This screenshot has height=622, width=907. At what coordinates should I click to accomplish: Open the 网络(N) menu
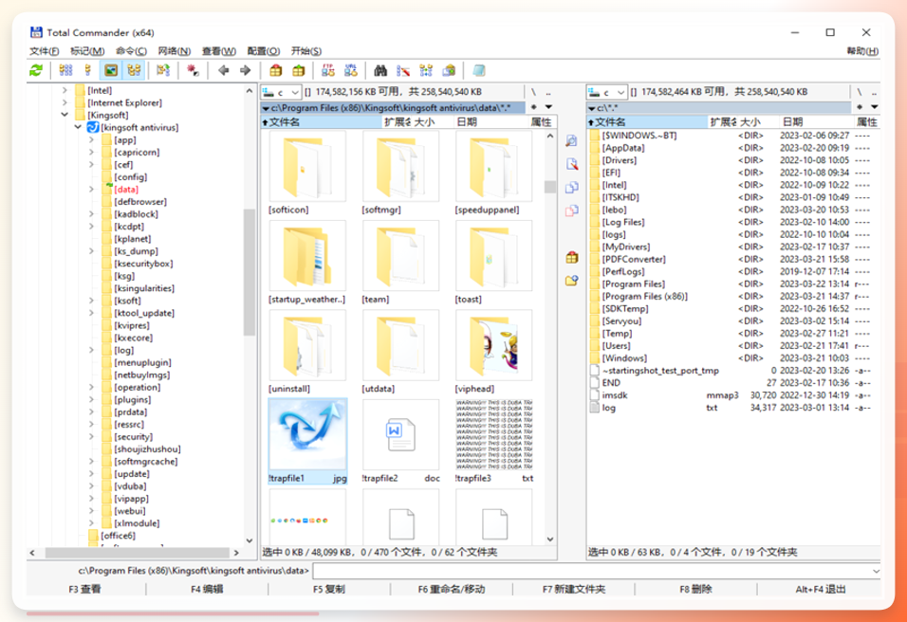pos(175,51)
